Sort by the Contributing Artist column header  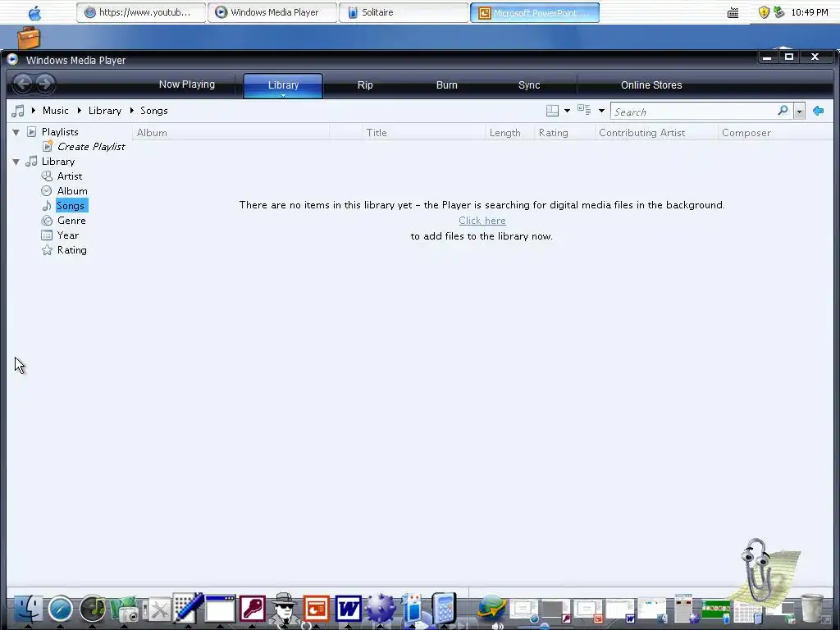655,132
